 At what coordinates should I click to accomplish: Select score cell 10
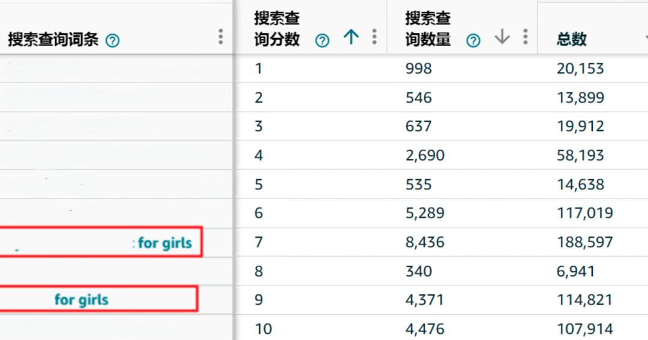[x=263, y=329]
